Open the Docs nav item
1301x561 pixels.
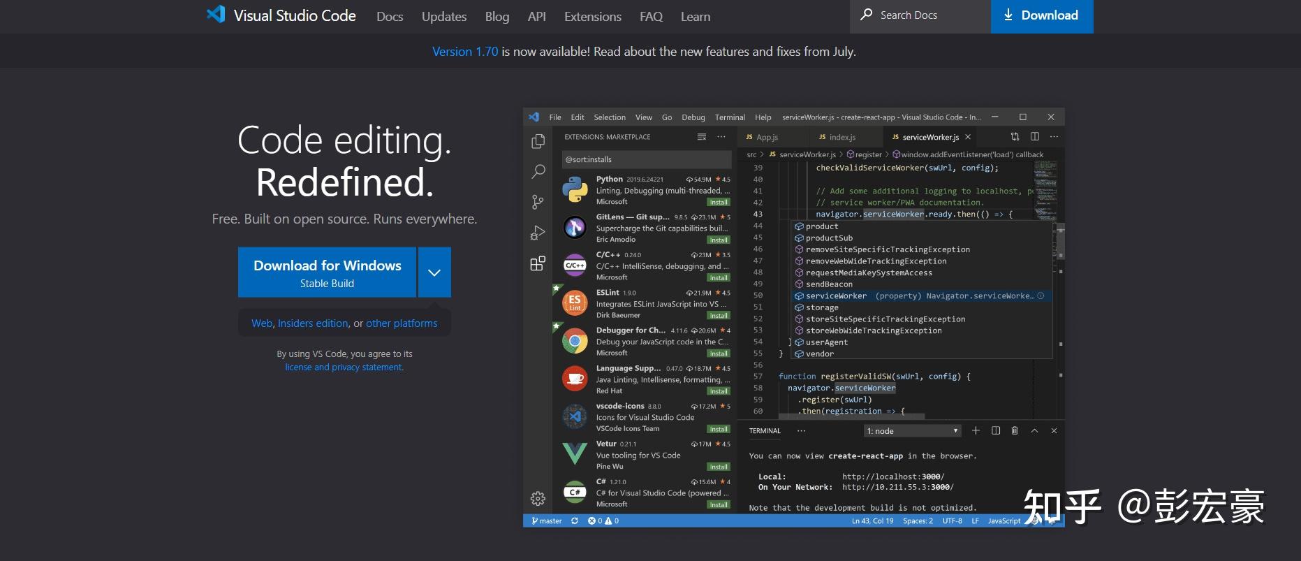(x=390, y=16)
